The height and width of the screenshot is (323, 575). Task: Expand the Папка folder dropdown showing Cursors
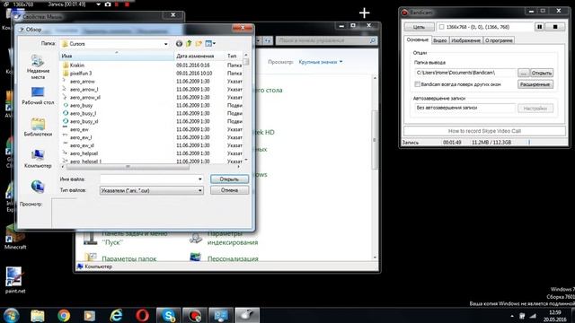(x=165, y=44)
